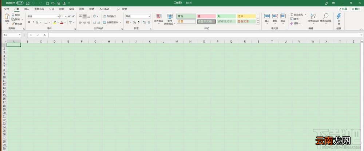Toggle 自动换行 (Wrap Text)
Viewport: 364px width, 151px height.
(x=109, y=16)
